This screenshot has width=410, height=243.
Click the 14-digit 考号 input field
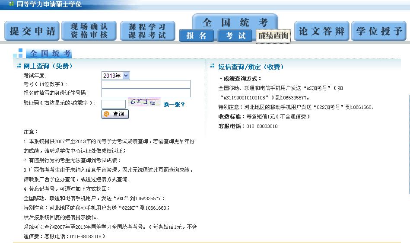click(146, 84)
